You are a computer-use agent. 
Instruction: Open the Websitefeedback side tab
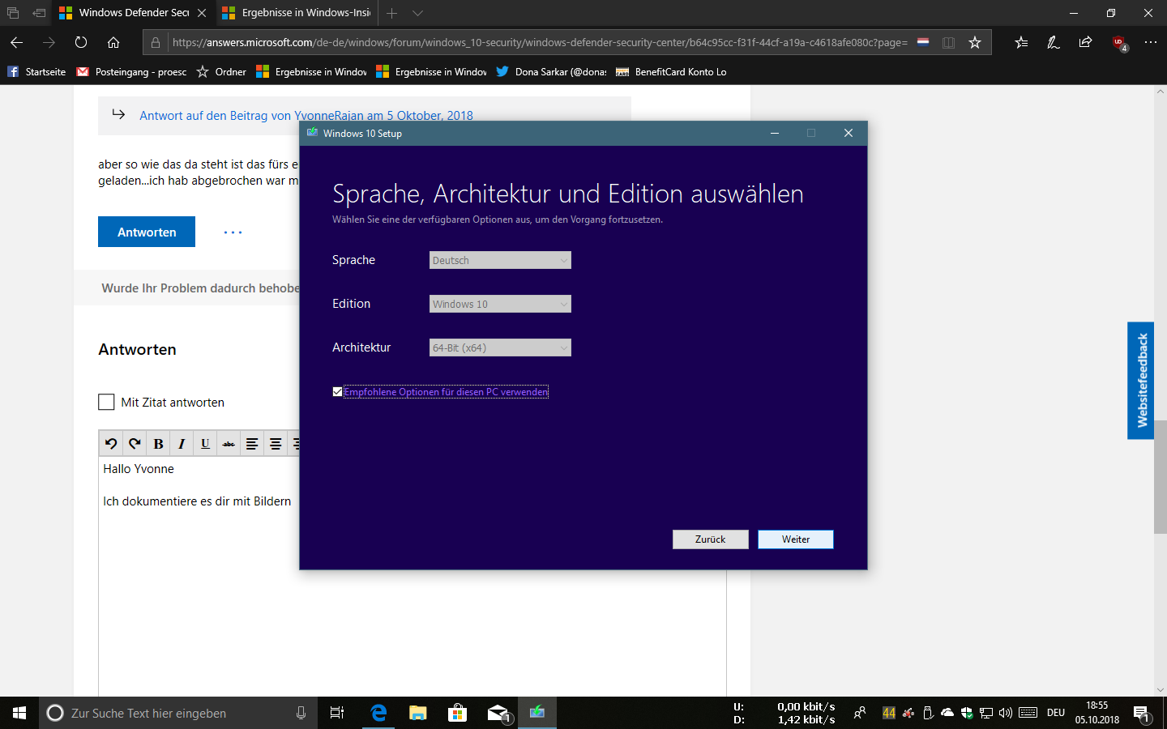tap(1141, 381)
